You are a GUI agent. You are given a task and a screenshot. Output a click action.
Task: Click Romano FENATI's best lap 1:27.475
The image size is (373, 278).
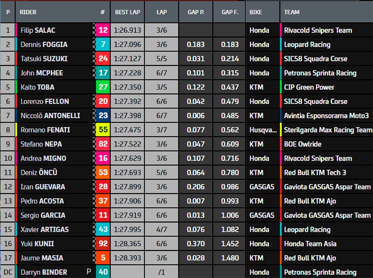pos(128,129)
